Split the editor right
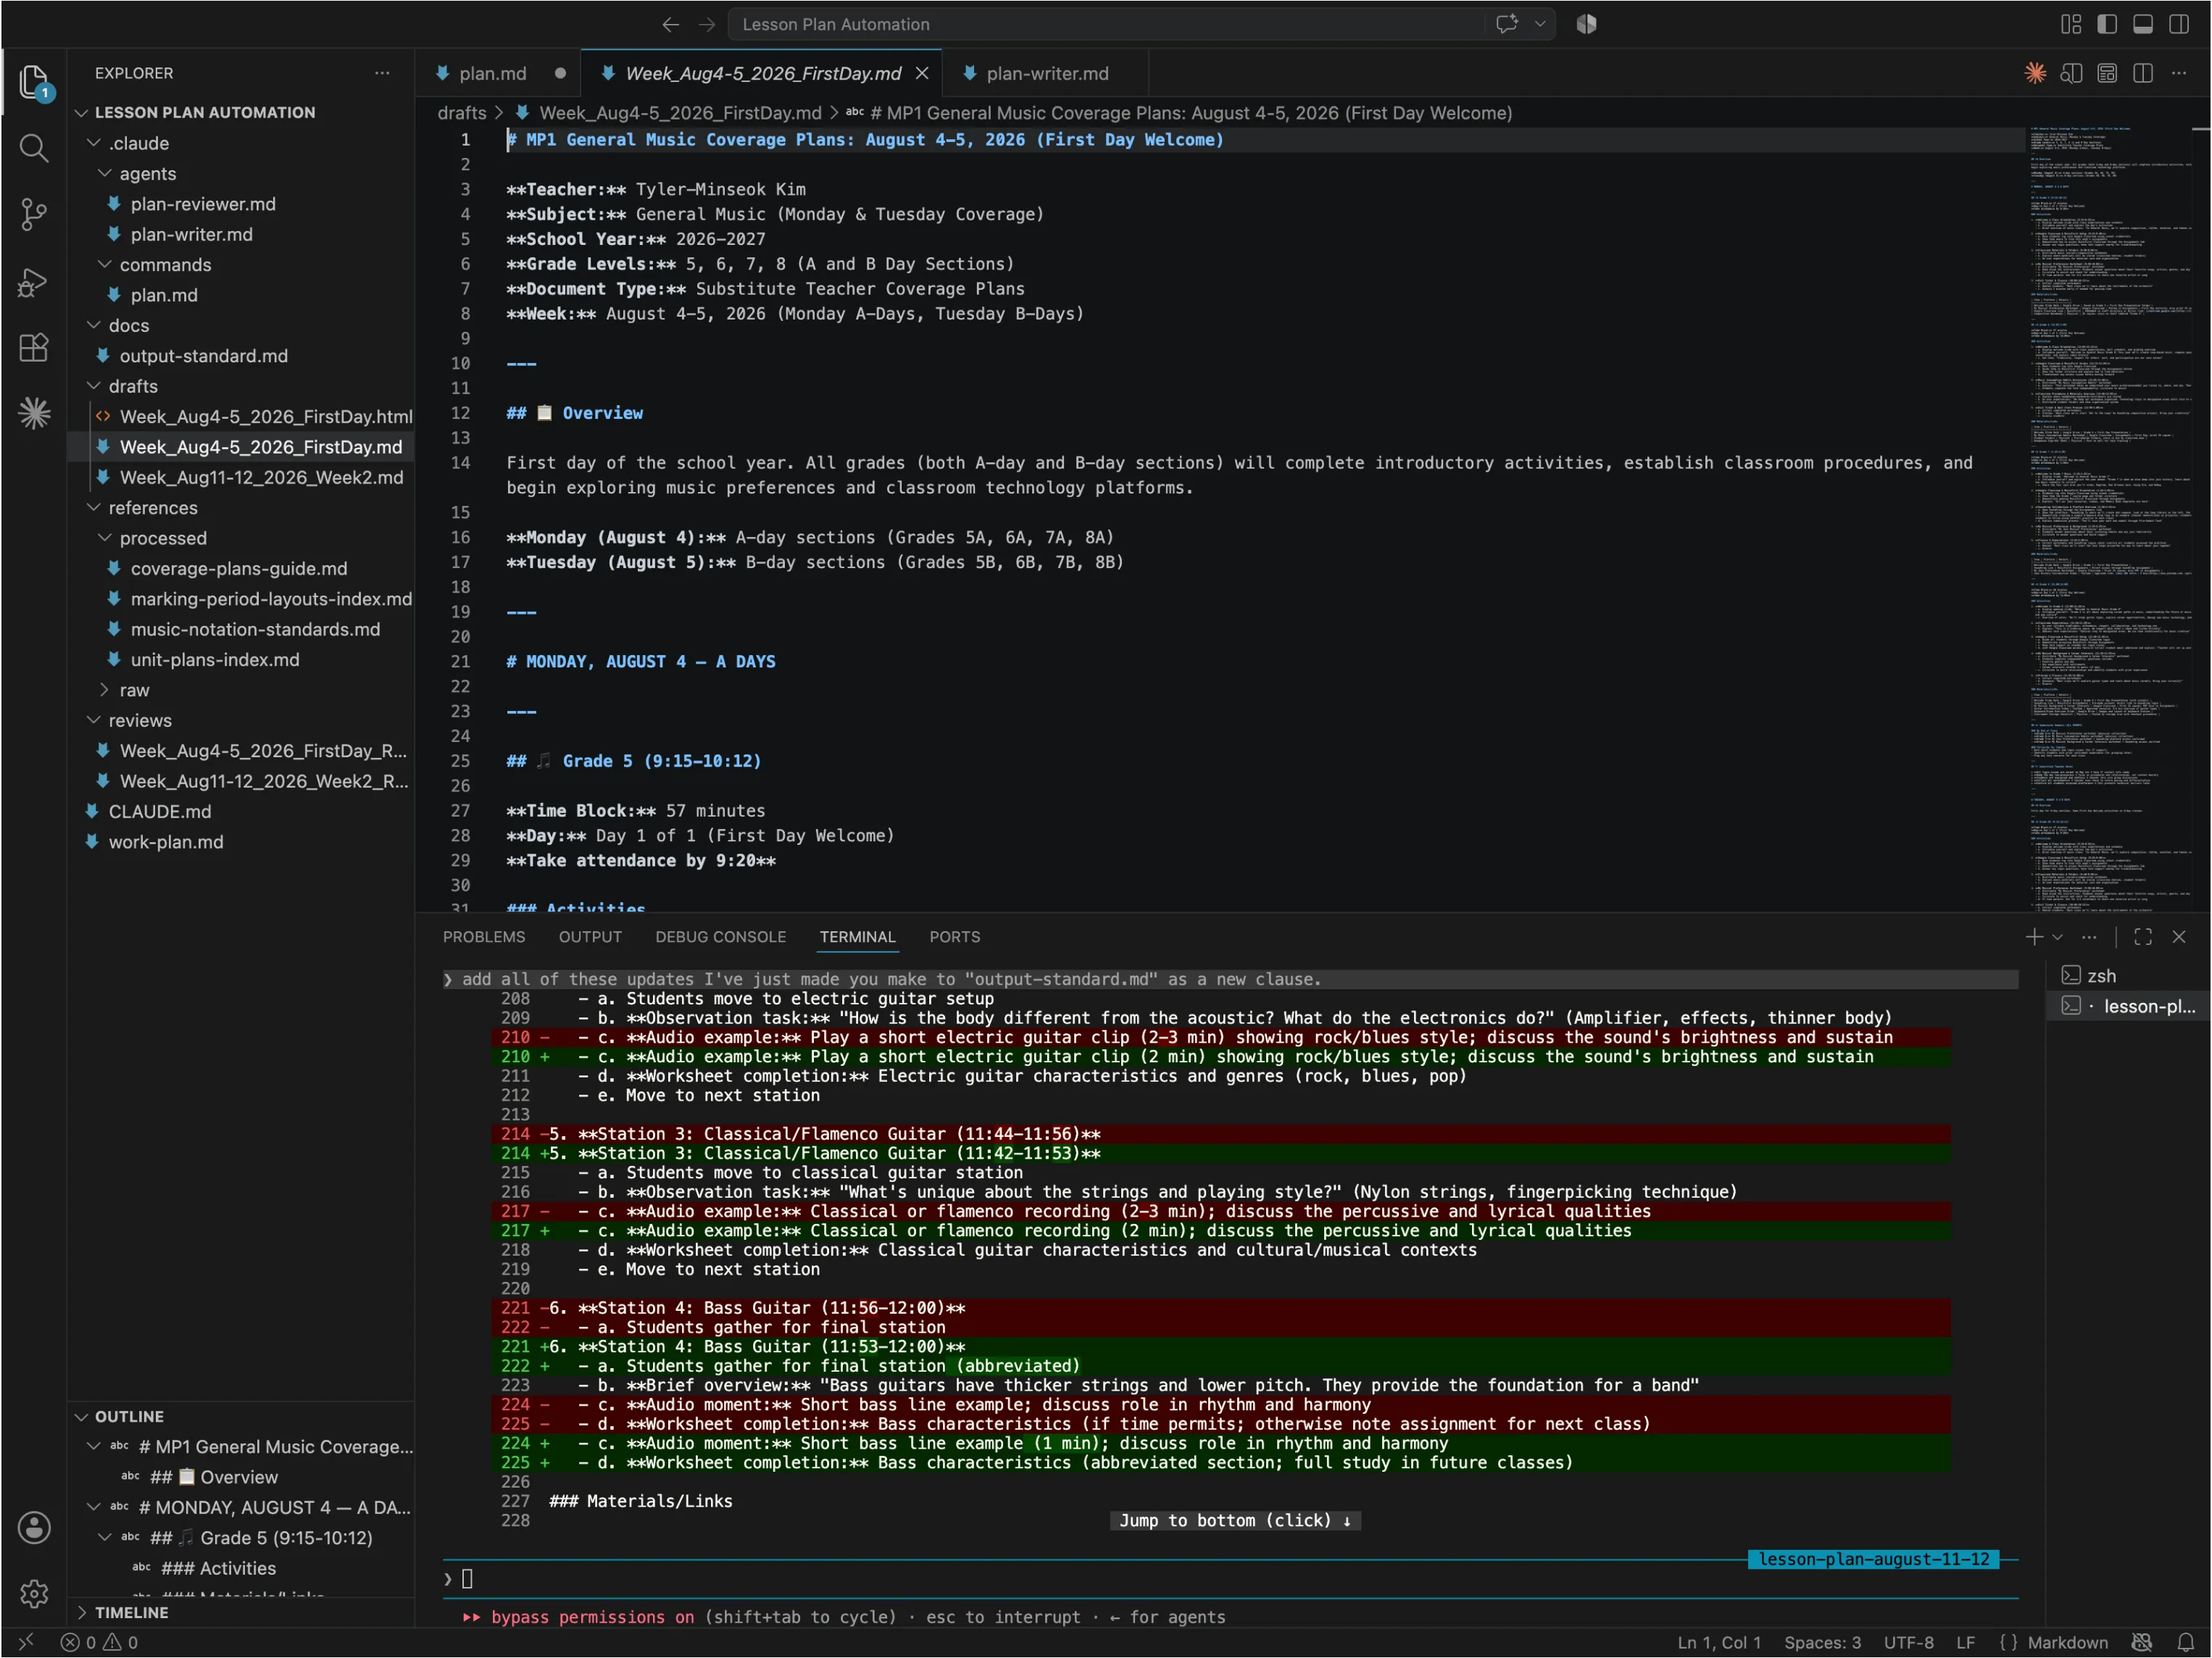 (2142, 73)
